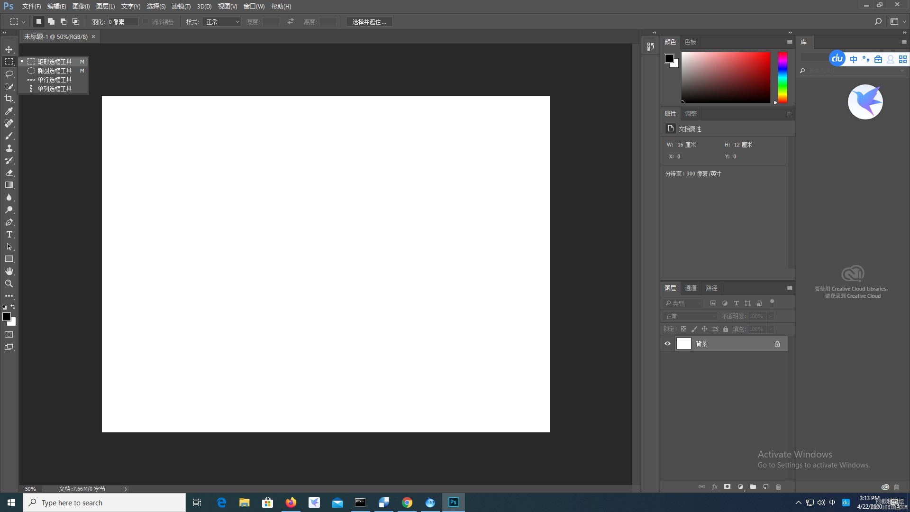This screenshot has height=512, width=910.
Task: Toggle Quick Mask mode
Action: [x=9, y=335]
